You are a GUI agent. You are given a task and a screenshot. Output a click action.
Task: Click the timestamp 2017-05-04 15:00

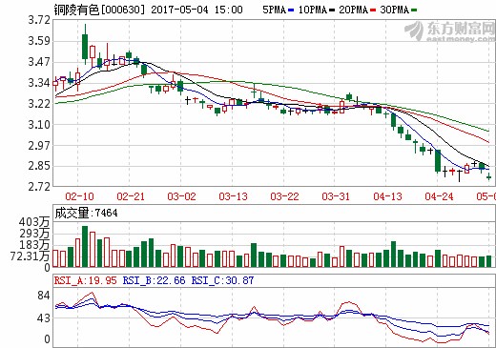pos(196,10)
